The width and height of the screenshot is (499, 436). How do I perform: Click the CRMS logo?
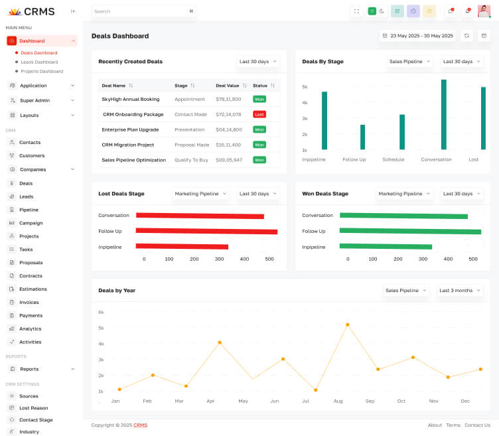coord(31,11)
